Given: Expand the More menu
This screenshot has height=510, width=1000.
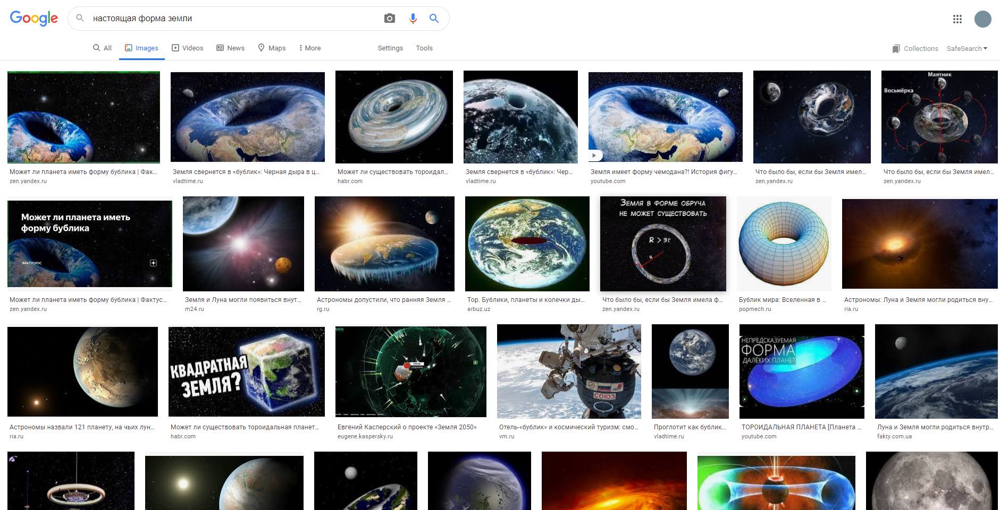Looking at the screenshot, I should (310, 48).
